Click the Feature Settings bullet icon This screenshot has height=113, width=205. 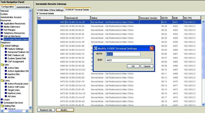(x=6, y=49)
